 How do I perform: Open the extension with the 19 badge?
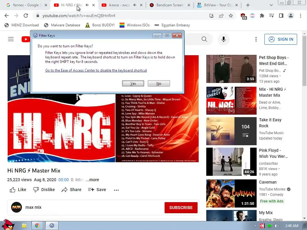(243, 16)
